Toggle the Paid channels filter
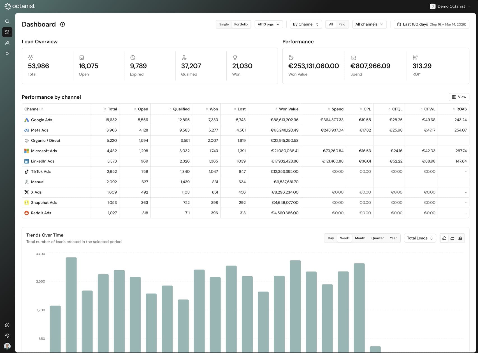This screenshot has height=353, width=478. click(x=342, y=24)
